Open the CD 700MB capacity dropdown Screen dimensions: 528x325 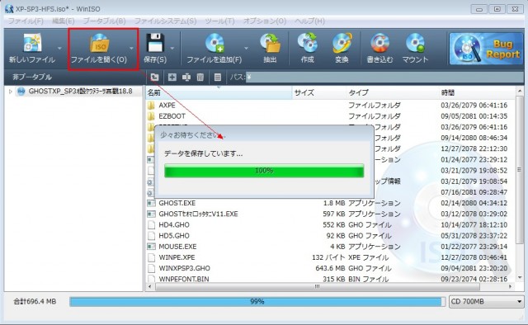point(486,301)
